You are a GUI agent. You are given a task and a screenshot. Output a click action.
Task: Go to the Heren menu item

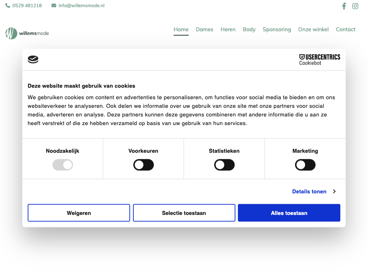[x=228, y=29]
